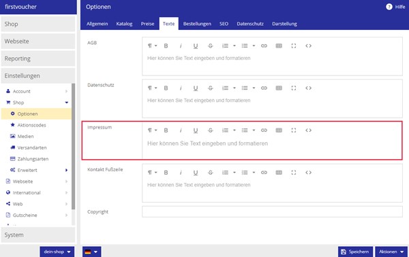Viewport: 409px width, 257px height.
Task: Switch to the Preise tab
Action: click(x=147, y=24)
